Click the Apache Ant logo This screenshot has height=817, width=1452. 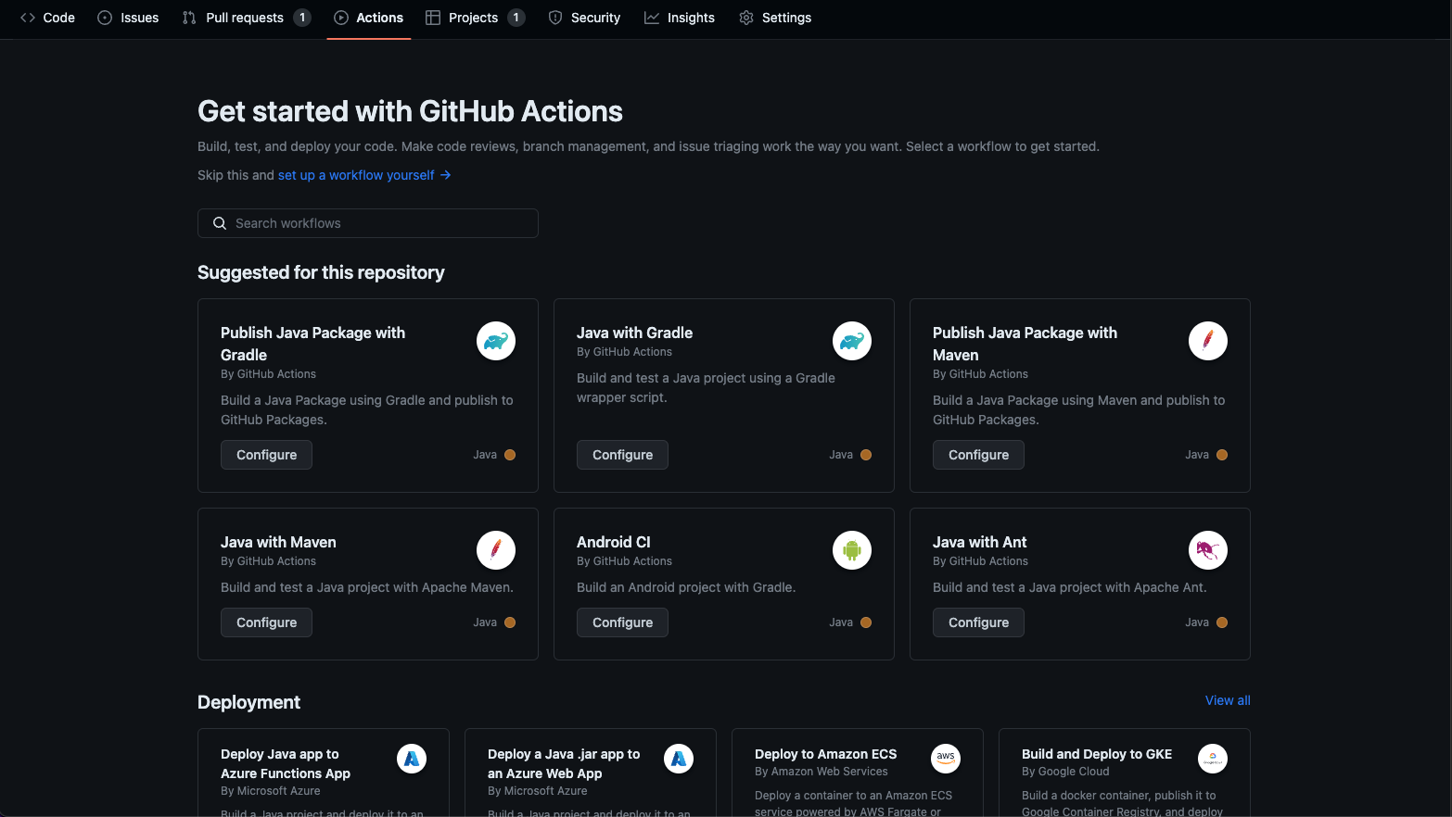1208,550
